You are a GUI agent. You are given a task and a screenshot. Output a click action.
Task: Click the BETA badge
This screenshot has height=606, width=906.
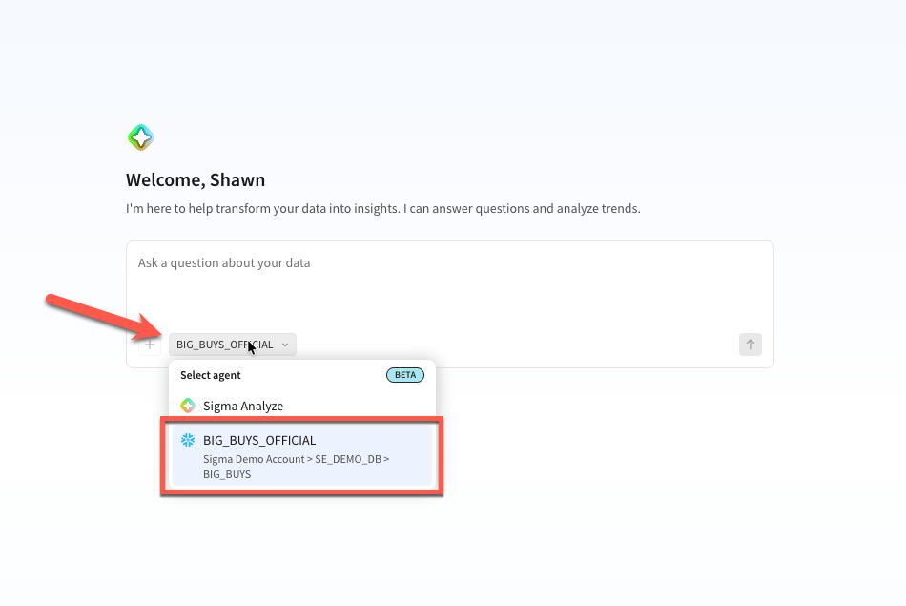pos(405,375)
